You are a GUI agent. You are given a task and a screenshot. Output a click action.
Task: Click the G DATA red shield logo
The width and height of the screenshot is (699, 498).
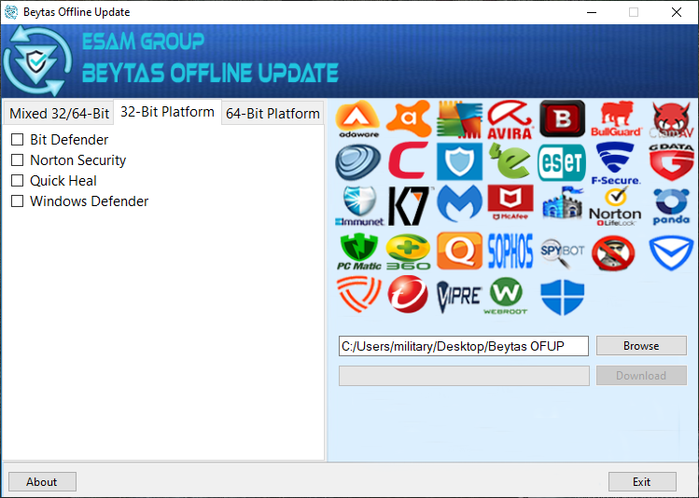point(672,161)
